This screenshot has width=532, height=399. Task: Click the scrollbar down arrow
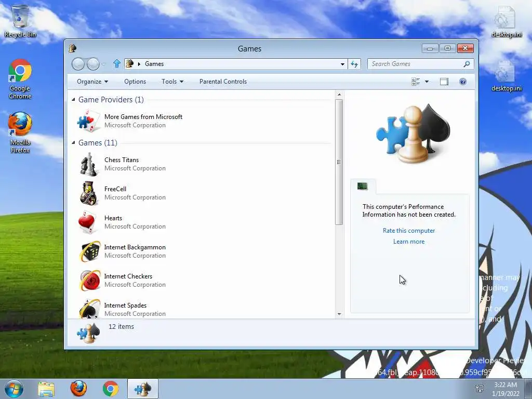point(339,314)
